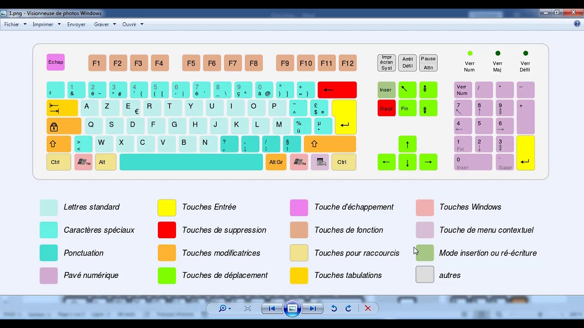Click the Verr Num key on the numeric pad
Viewport: 584px width, 328px height.
[463, 90]
